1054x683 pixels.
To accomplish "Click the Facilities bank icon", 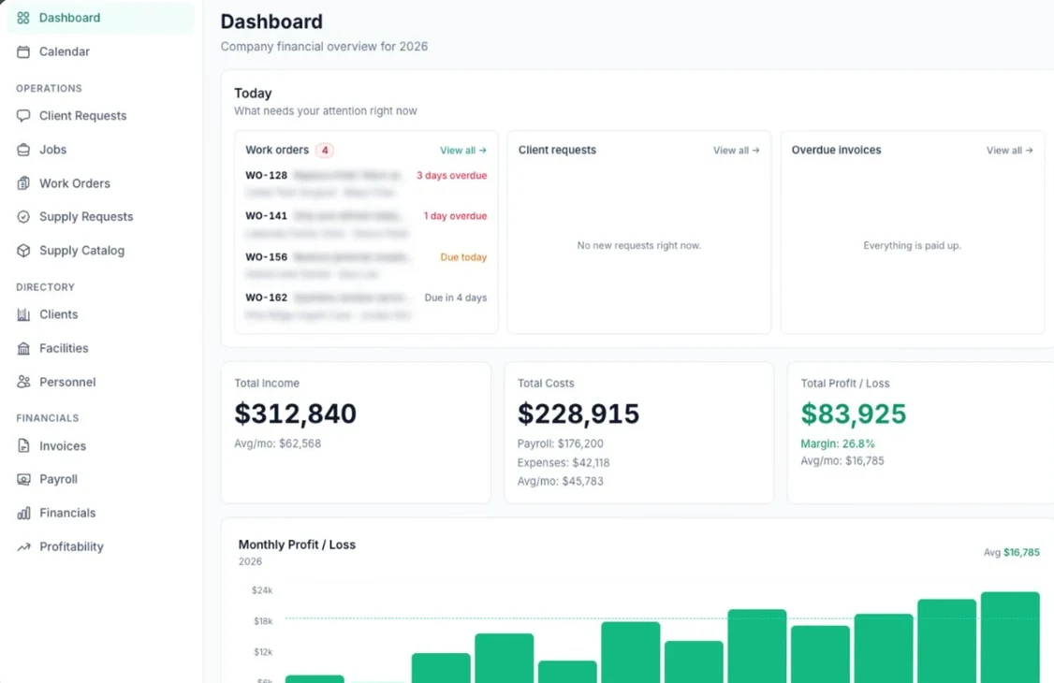I will 23,348.
